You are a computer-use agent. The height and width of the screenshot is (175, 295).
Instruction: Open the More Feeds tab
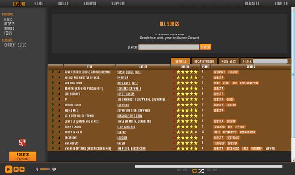coord(229,61)
